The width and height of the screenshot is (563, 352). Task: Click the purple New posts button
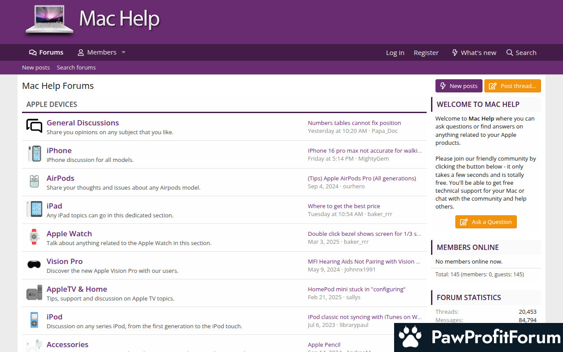459,86
